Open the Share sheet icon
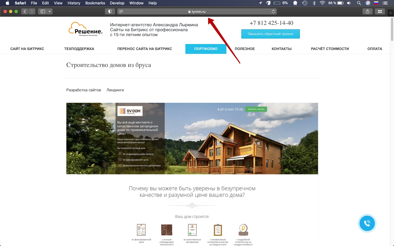This screenshot has width=394, height=246. pyautogui.click(x=367, y=11)
